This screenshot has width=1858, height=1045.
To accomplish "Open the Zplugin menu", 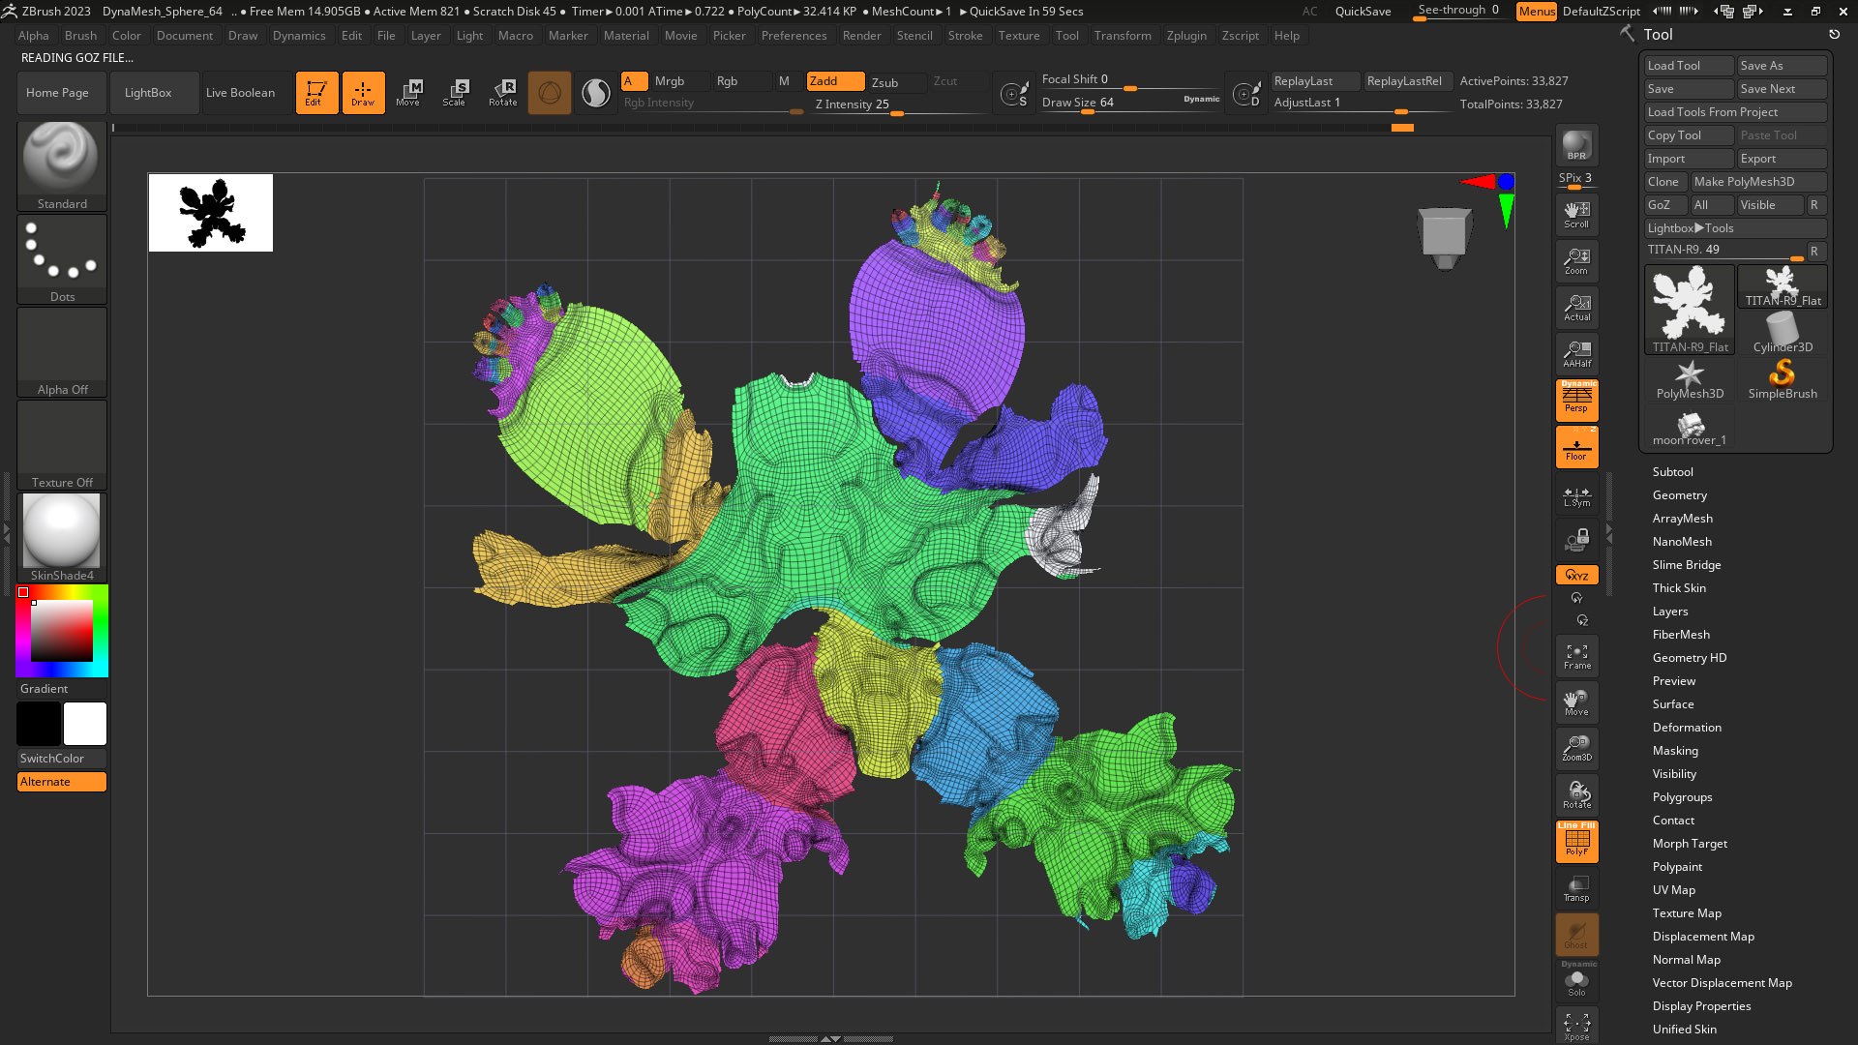I will pyautogui.click(x=1186, y=36).
